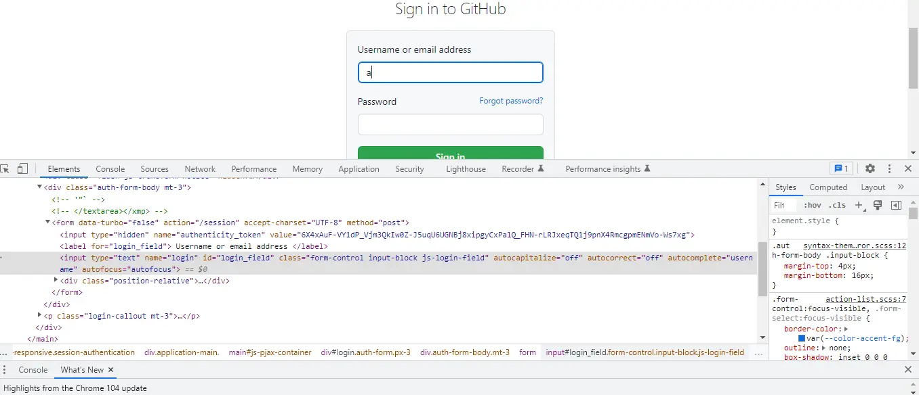Close the bottom drawer
The image size is (919, 395).
tap(908, 370)
